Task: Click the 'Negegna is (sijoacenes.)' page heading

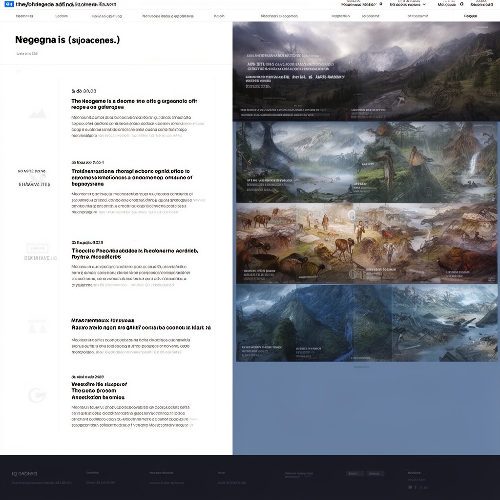Action: pos(67,40)
